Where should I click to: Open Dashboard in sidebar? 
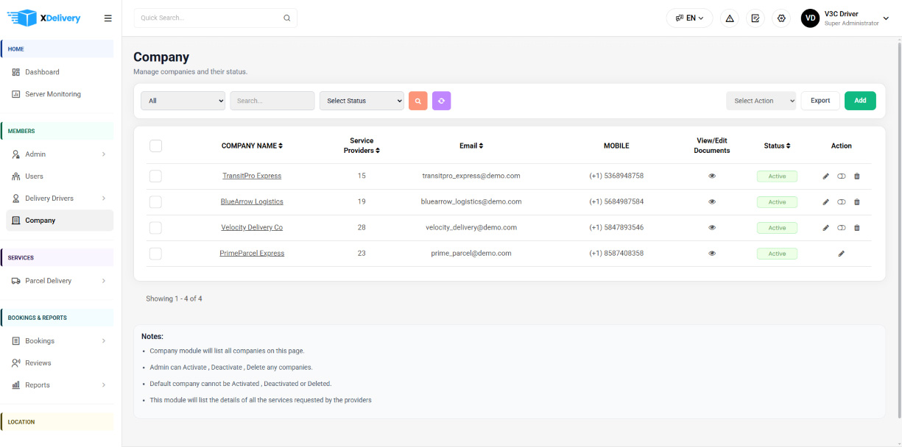(59, 72)
